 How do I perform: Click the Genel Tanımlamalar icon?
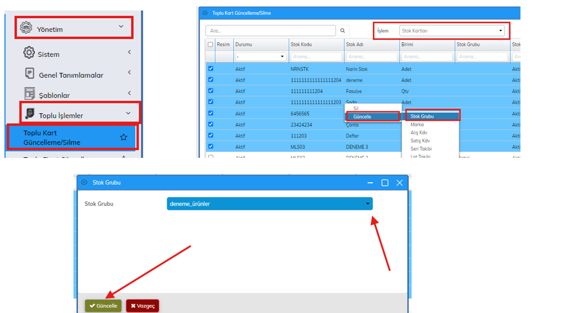(x=30, y=73)
